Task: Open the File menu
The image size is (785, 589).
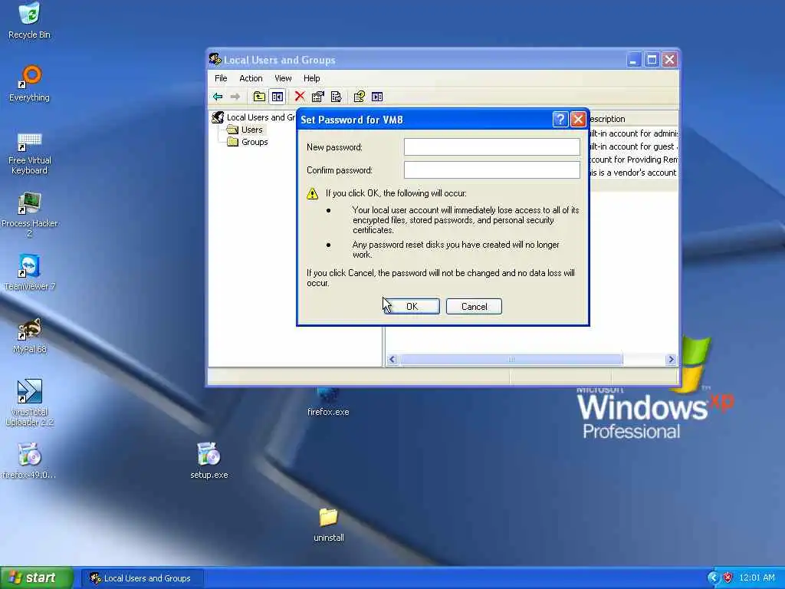Action: [x=221, y=78]
